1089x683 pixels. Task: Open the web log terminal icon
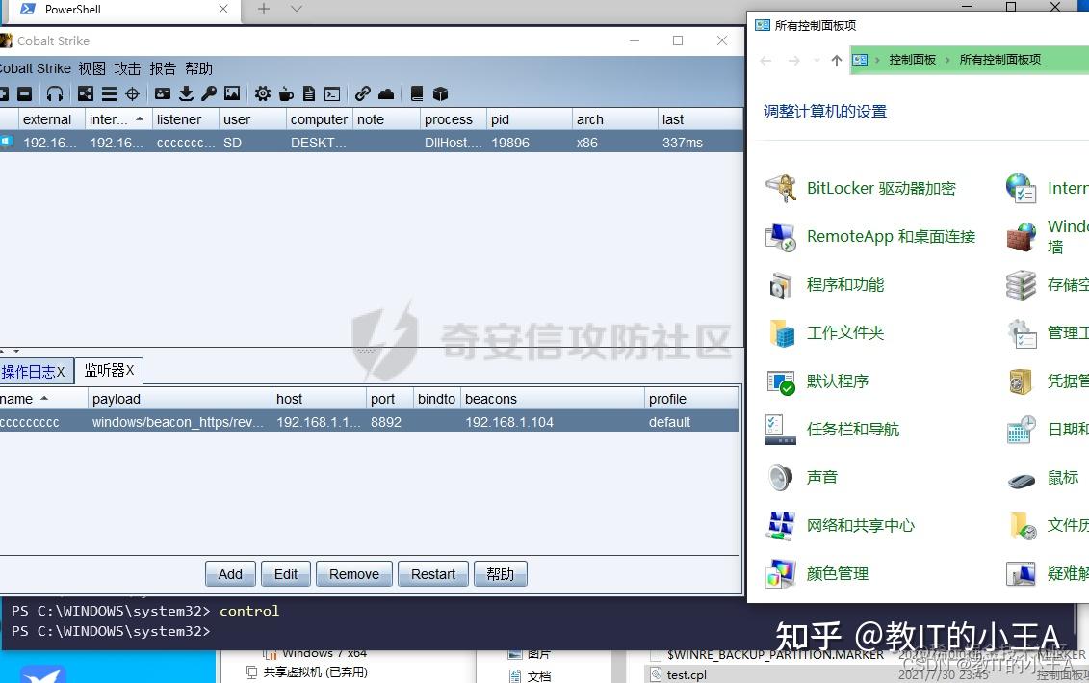pyautogui.click(x=332, y=93)
